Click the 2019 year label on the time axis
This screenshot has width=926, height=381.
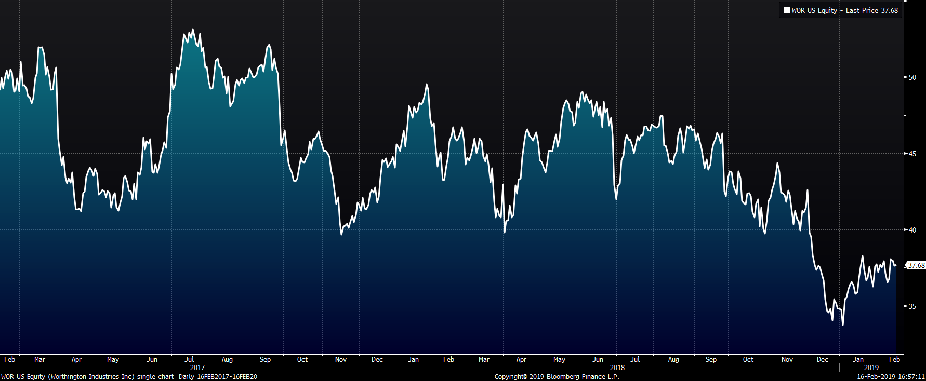(x=871, y=368)
